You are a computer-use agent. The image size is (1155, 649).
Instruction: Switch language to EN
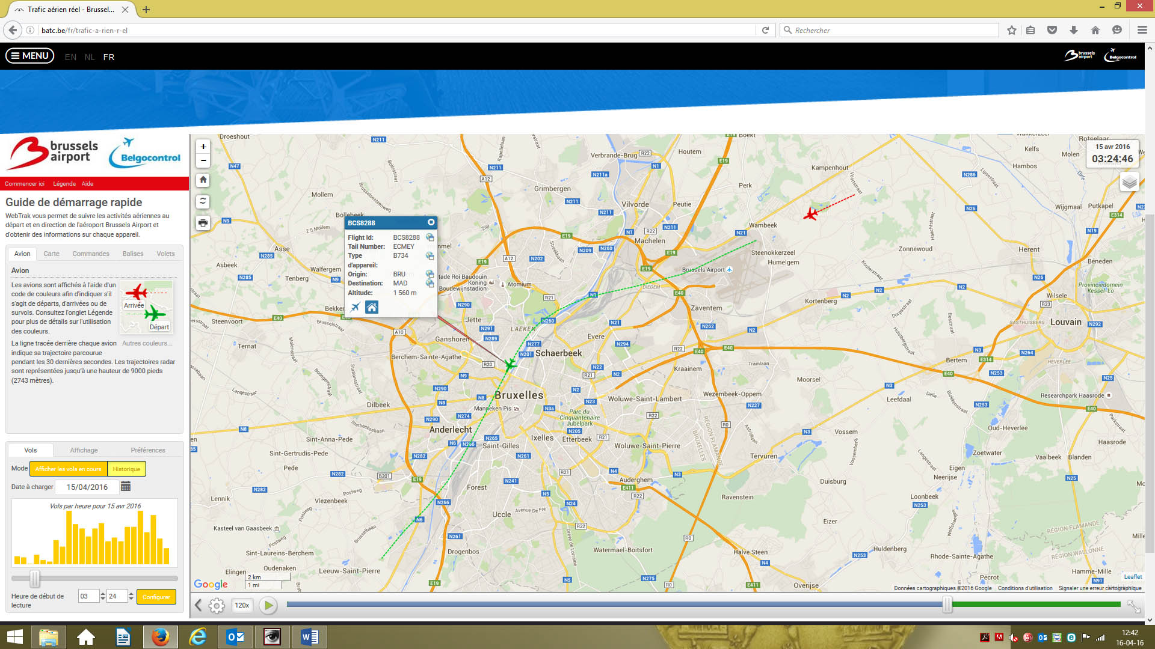click(x=70, y=57)
